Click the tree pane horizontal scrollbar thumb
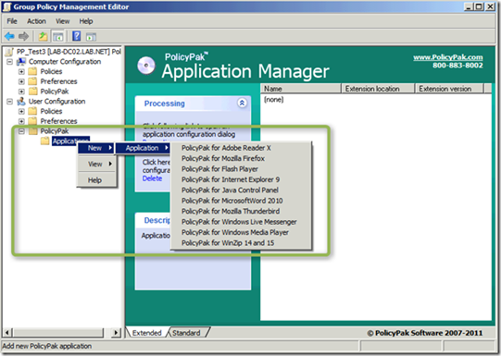 tap(58, 332)
